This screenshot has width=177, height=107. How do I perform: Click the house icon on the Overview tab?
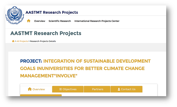pos(30,89)
